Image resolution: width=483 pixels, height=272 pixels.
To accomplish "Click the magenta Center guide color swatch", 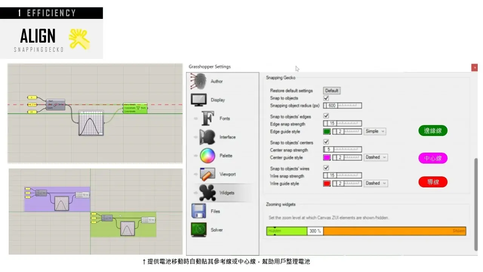I will [327, 158].
